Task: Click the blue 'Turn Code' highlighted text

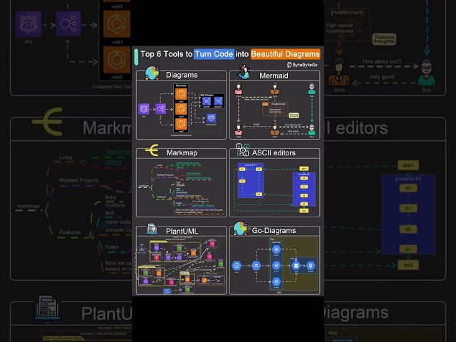Action: (x=214, y=54)
